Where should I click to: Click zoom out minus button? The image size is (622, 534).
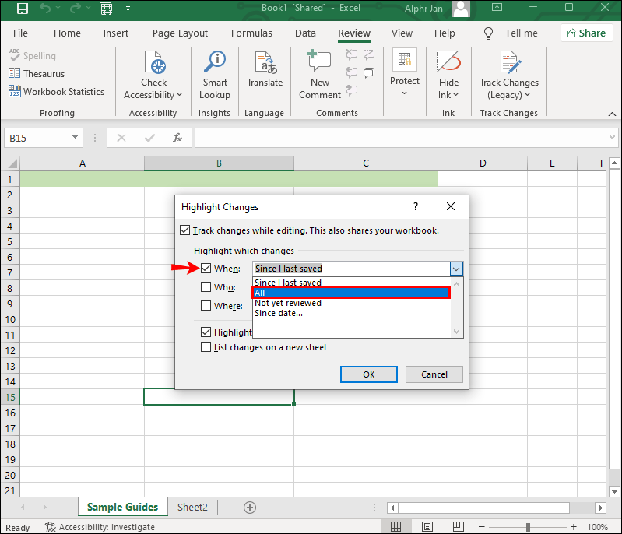[482, 527]
